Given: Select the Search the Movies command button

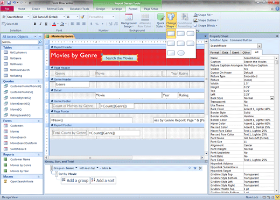Looking at the screenshot, I should coord(120,58).
